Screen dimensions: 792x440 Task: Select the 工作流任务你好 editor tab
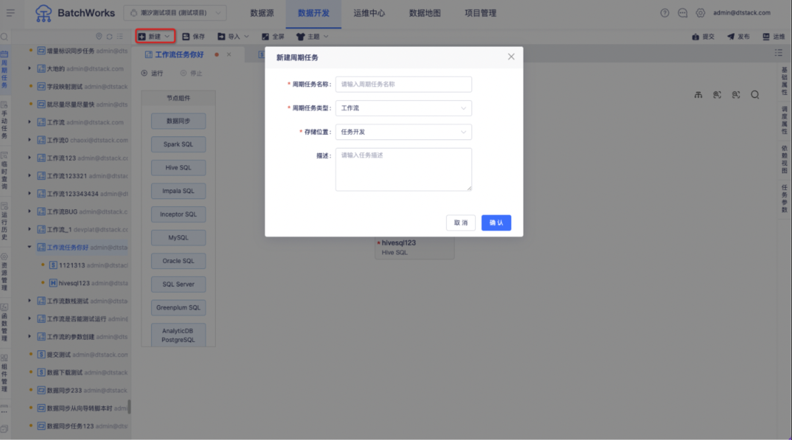[179, 55]
